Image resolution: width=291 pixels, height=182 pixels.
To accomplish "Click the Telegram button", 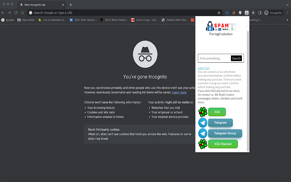I will pos(220,122).
